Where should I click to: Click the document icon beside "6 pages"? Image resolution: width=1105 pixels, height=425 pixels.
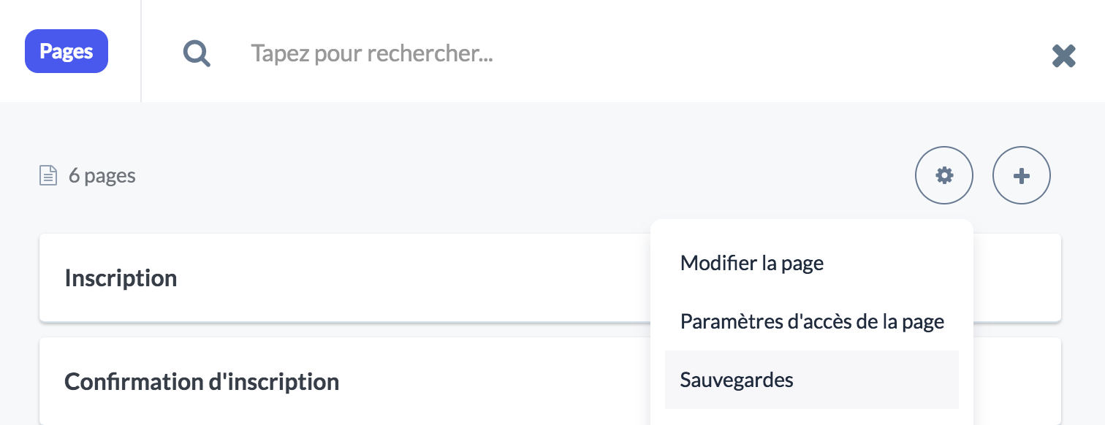click(x=48, y=176)
